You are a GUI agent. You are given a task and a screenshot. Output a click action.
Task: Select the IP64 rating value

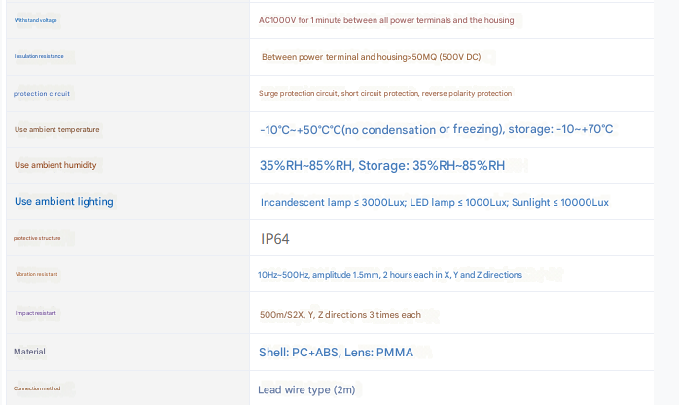click(x=275, y=239)
